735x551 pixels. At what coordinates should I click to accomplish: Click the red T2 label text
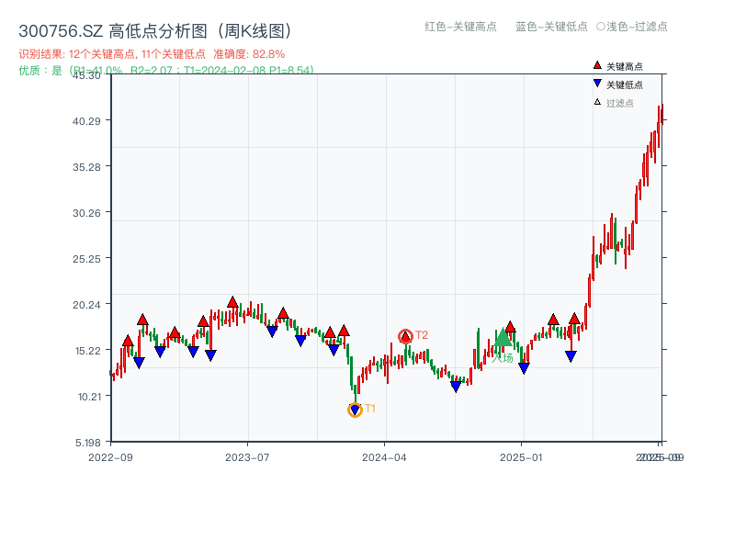tap(422, 335)
